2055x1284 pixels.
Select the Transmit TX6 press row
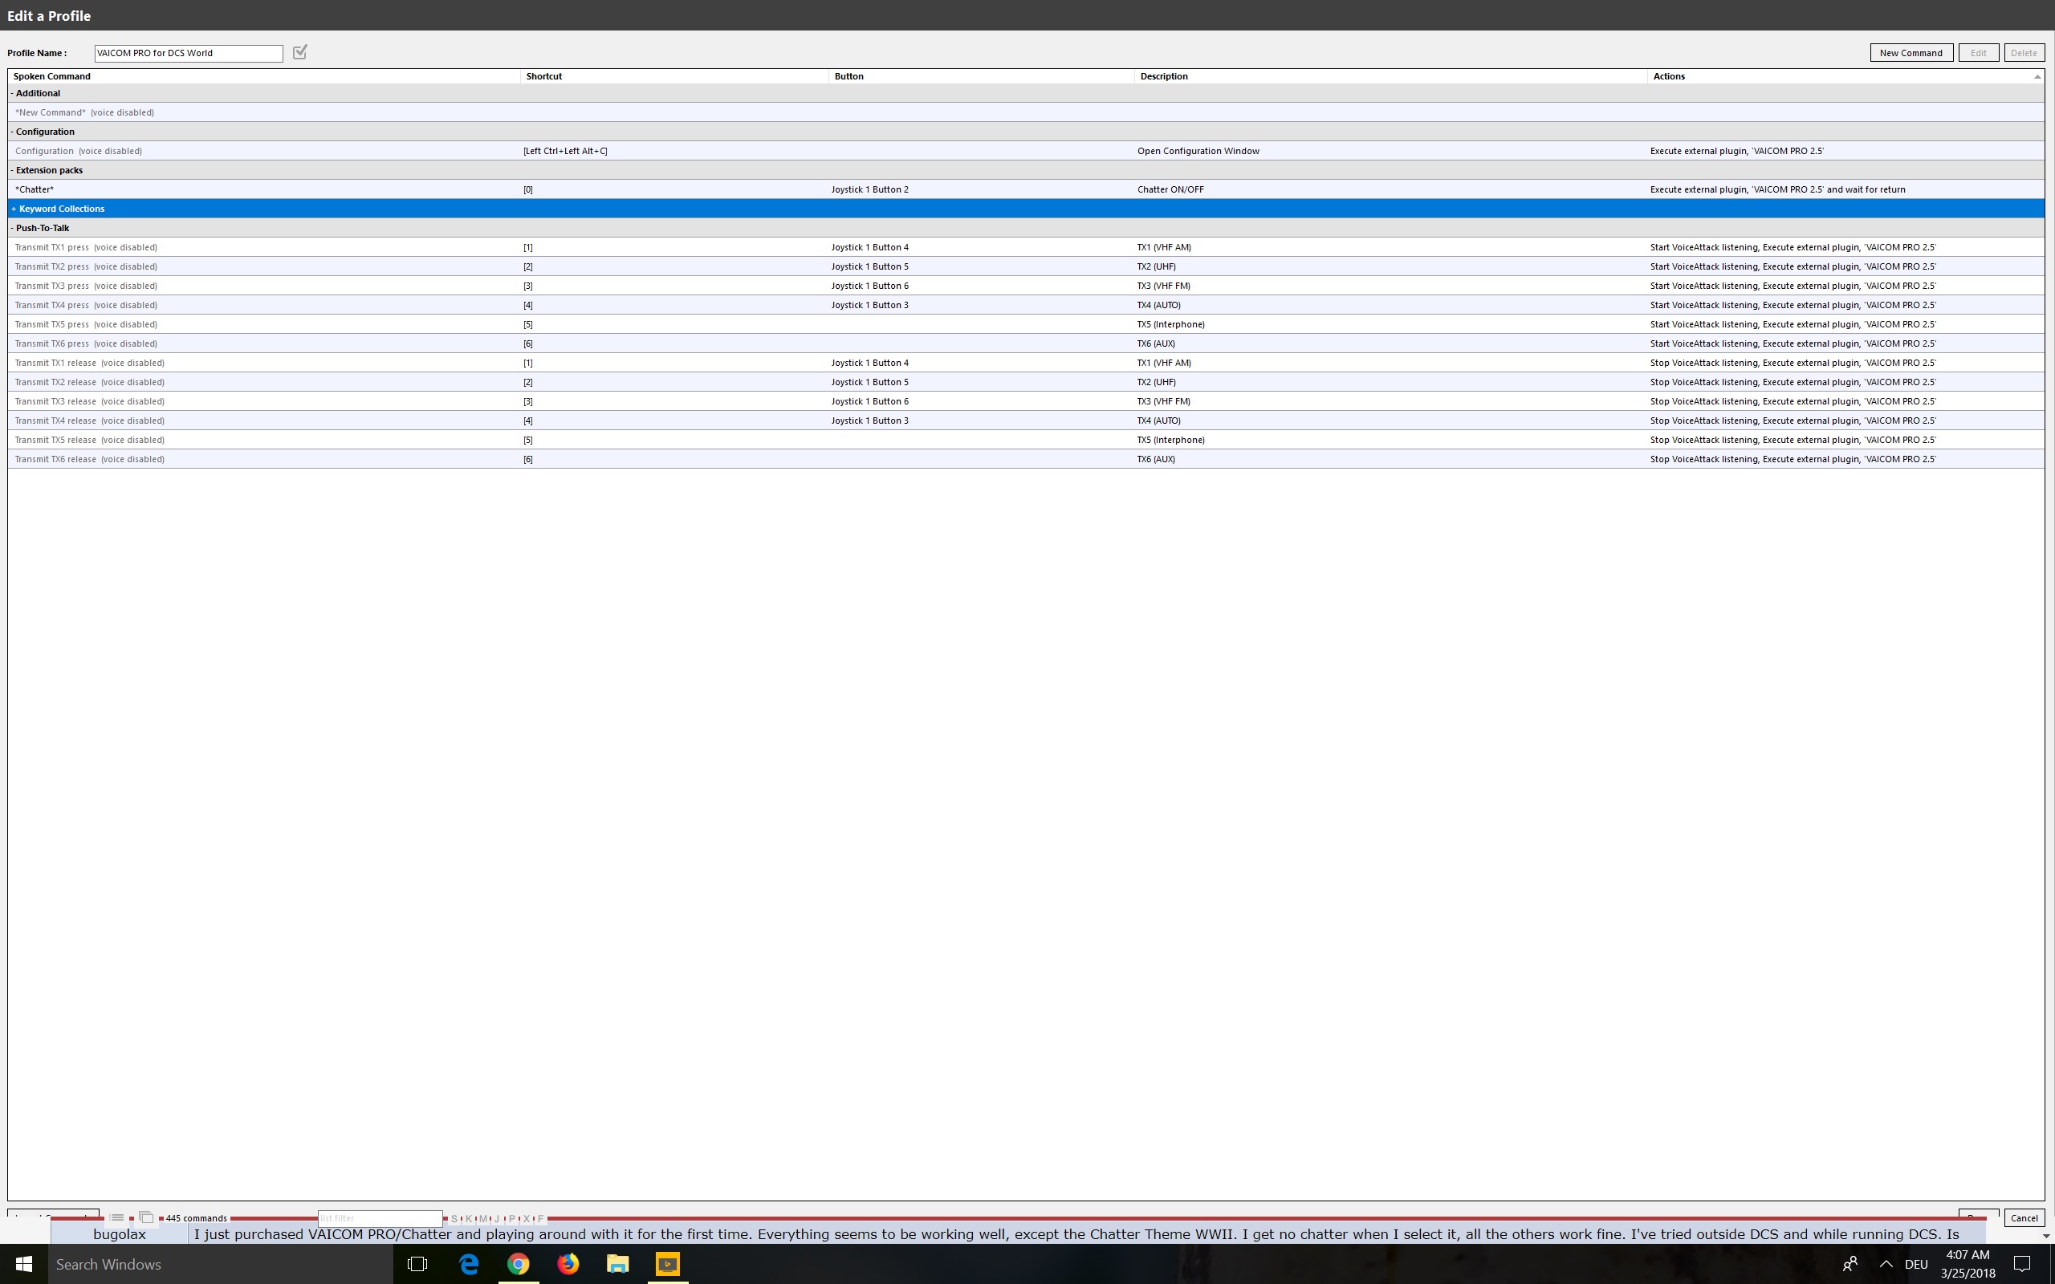point(1026,343)
